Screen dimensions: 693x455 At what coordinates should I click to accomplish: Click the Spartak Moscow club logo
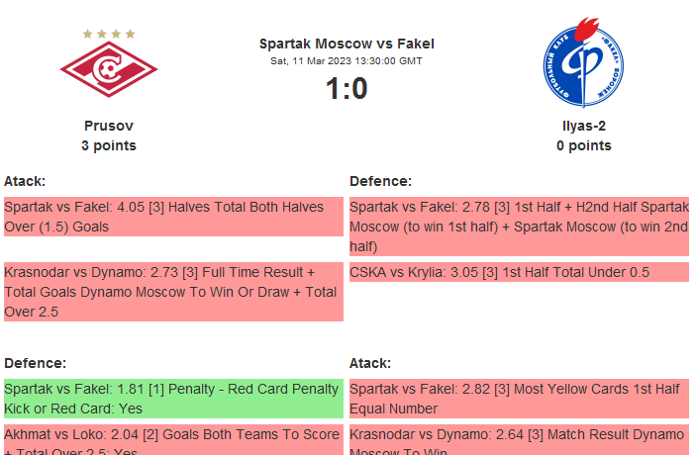(109, 71)
